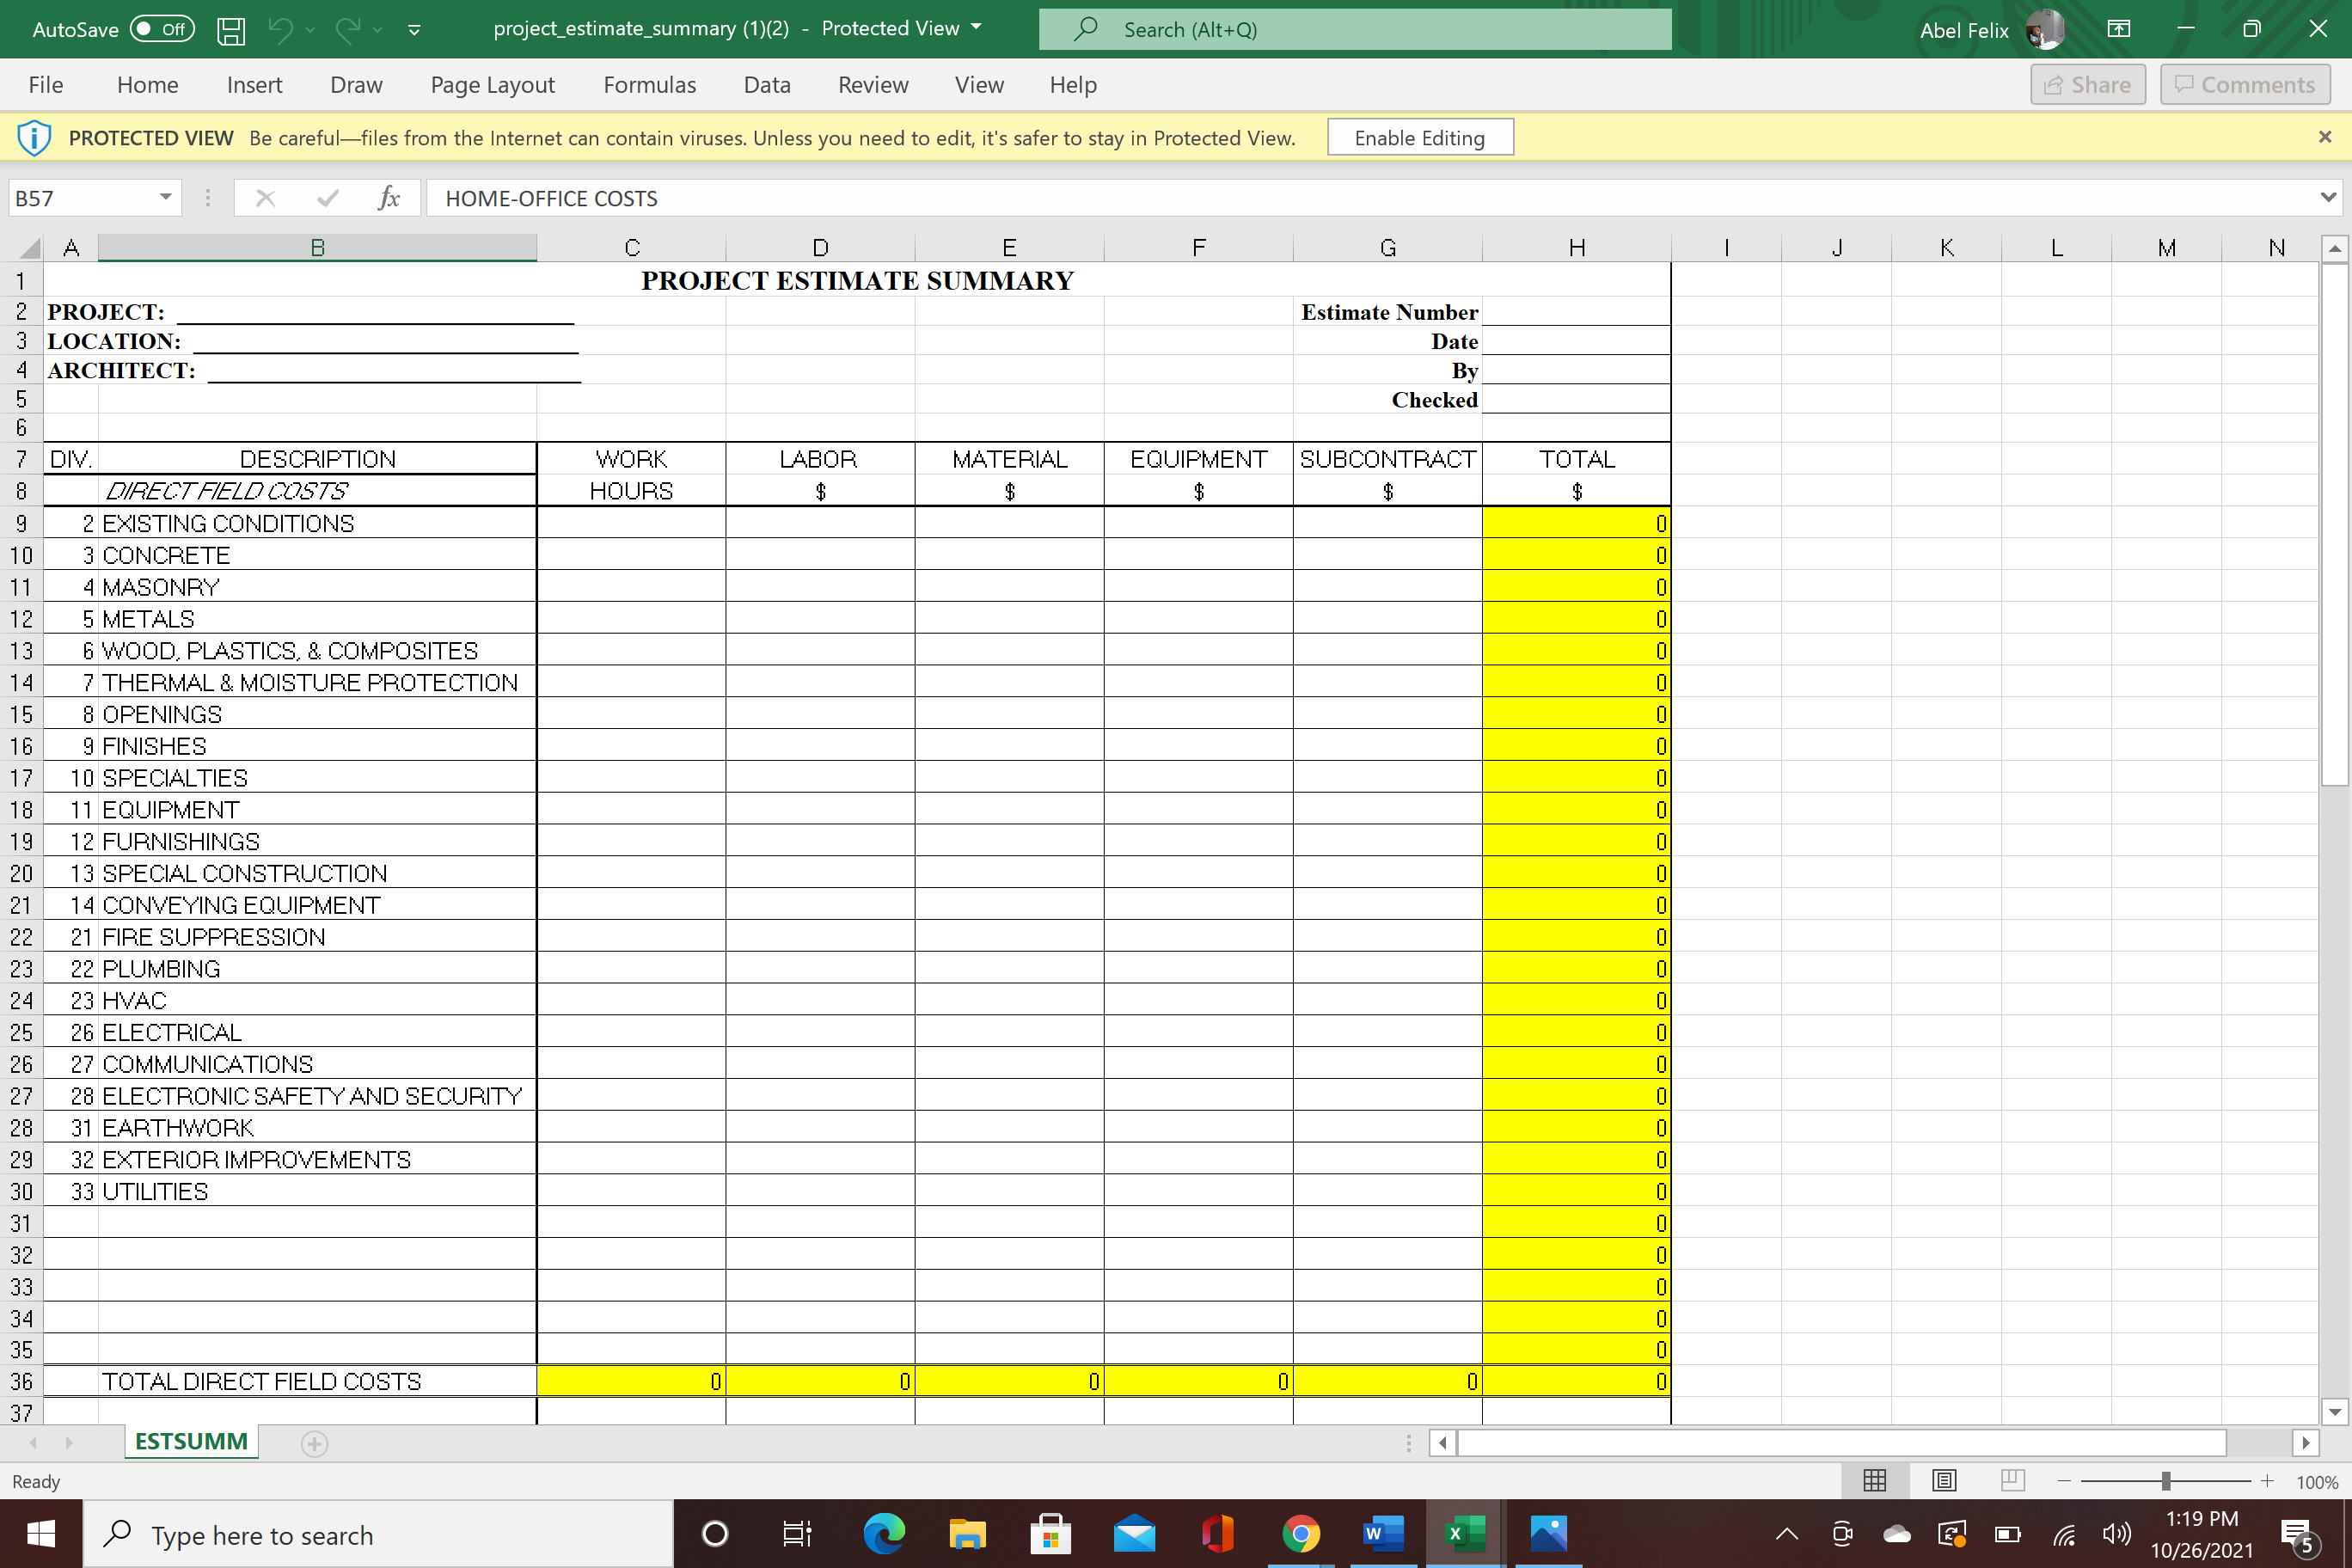Viewport: 2352px width, 1568px height.
Task: Click the Normal view grid icon
Action: click(1875, 1480)
